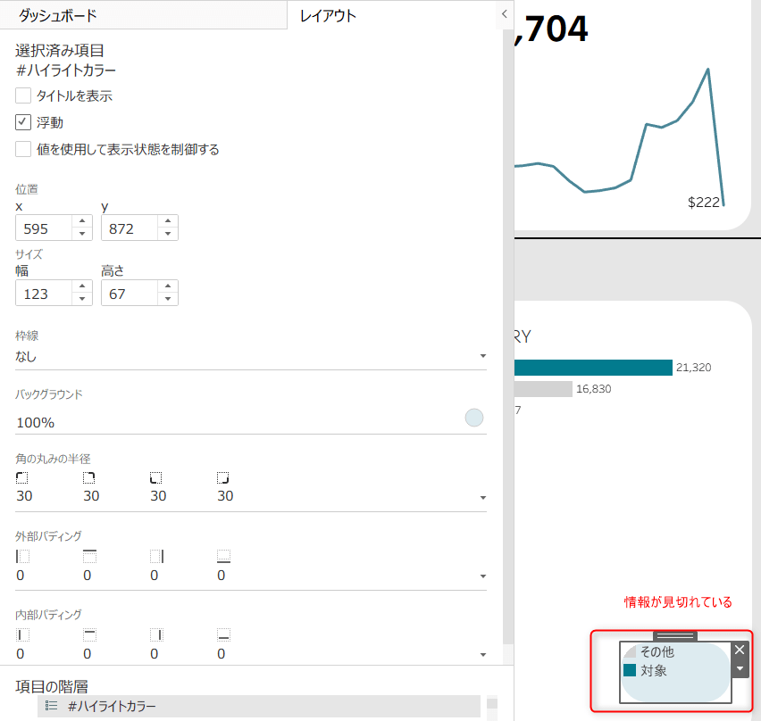
Task: Click the gray bar labeled 16,830
Action: point(543,389)
